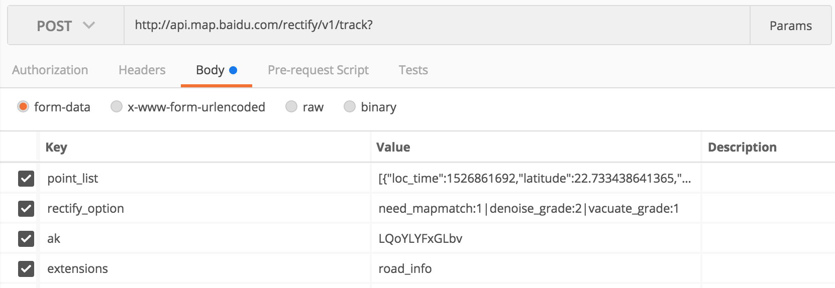The width and height of the screenshot is (835, 288).
Task: Toggle the ak parameter checkbox
Action: (x=26, y=238)
